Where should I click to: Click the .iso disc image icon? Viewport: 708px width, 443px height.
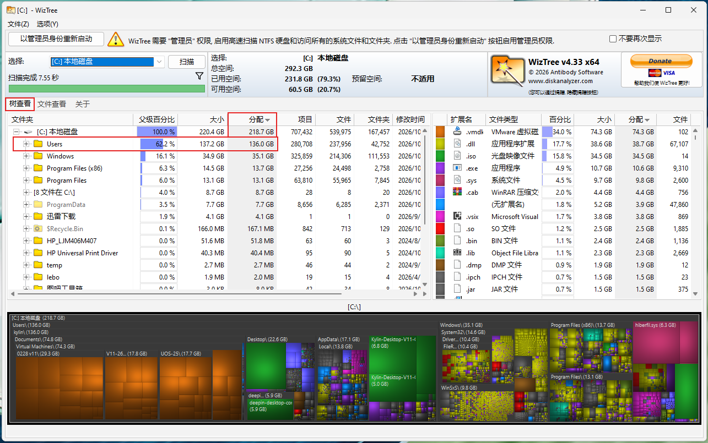click(x=457, y=156)
